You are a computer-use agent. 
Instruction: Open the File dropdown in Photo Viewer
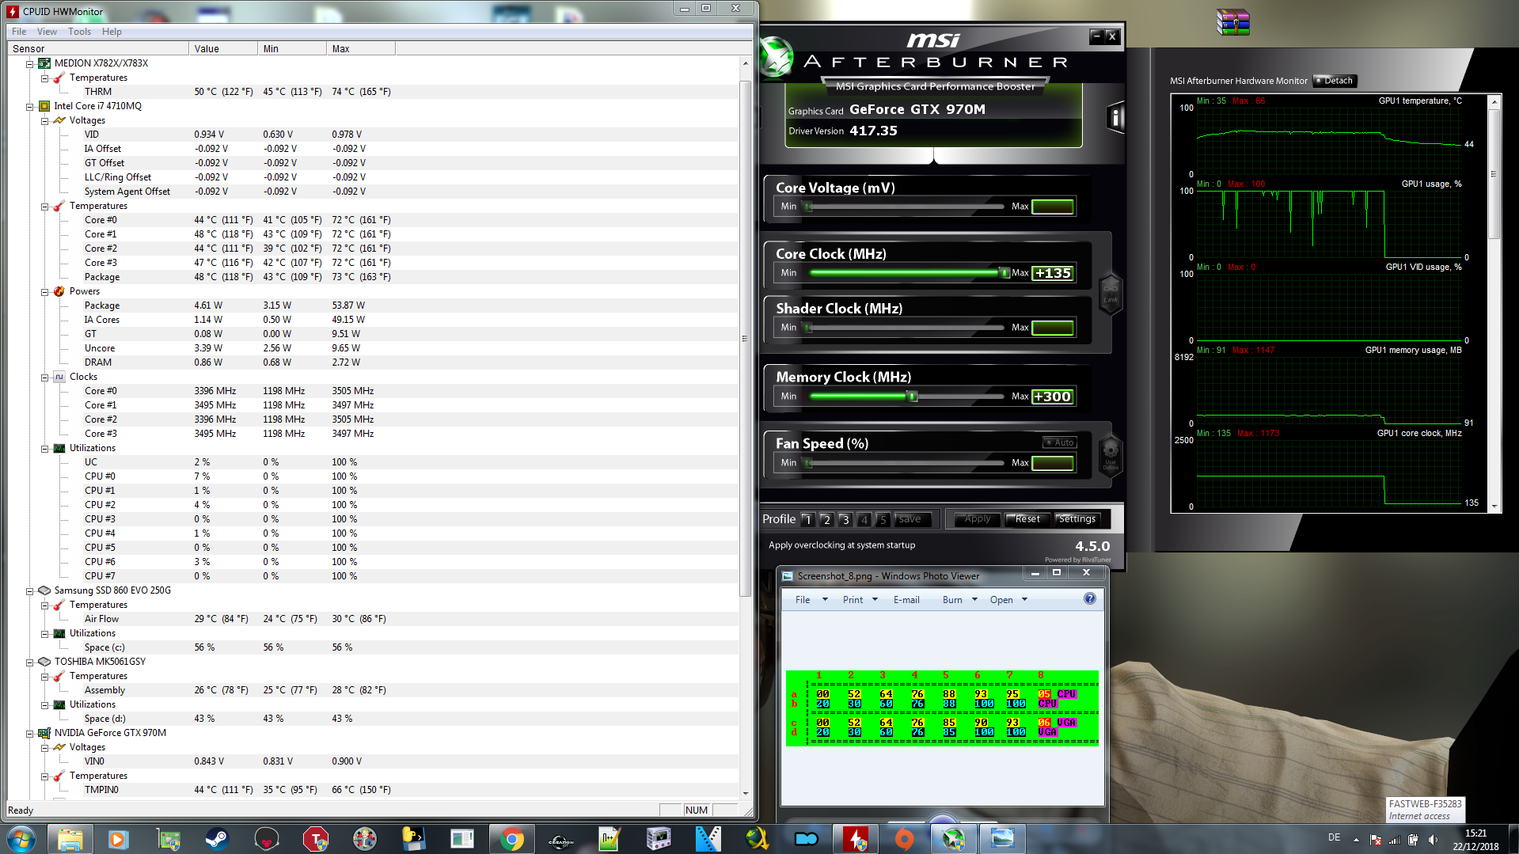click(x=811, y=600)
